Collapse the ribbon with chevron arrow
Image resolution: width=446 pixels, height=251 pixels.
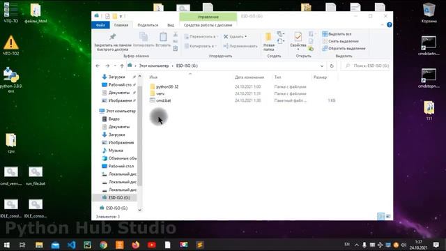click(382, 25)
